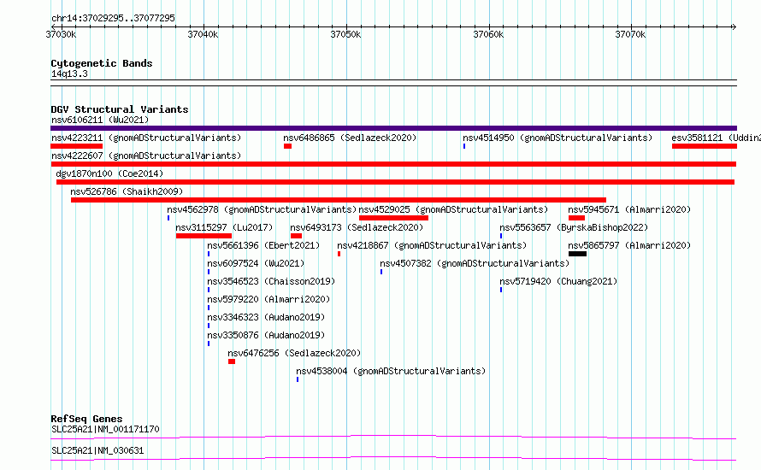Image resolution: width=761 pixels, height=470 pixels.
Task: Click the small red bar under nsv6486865
Action: [288, 146]
